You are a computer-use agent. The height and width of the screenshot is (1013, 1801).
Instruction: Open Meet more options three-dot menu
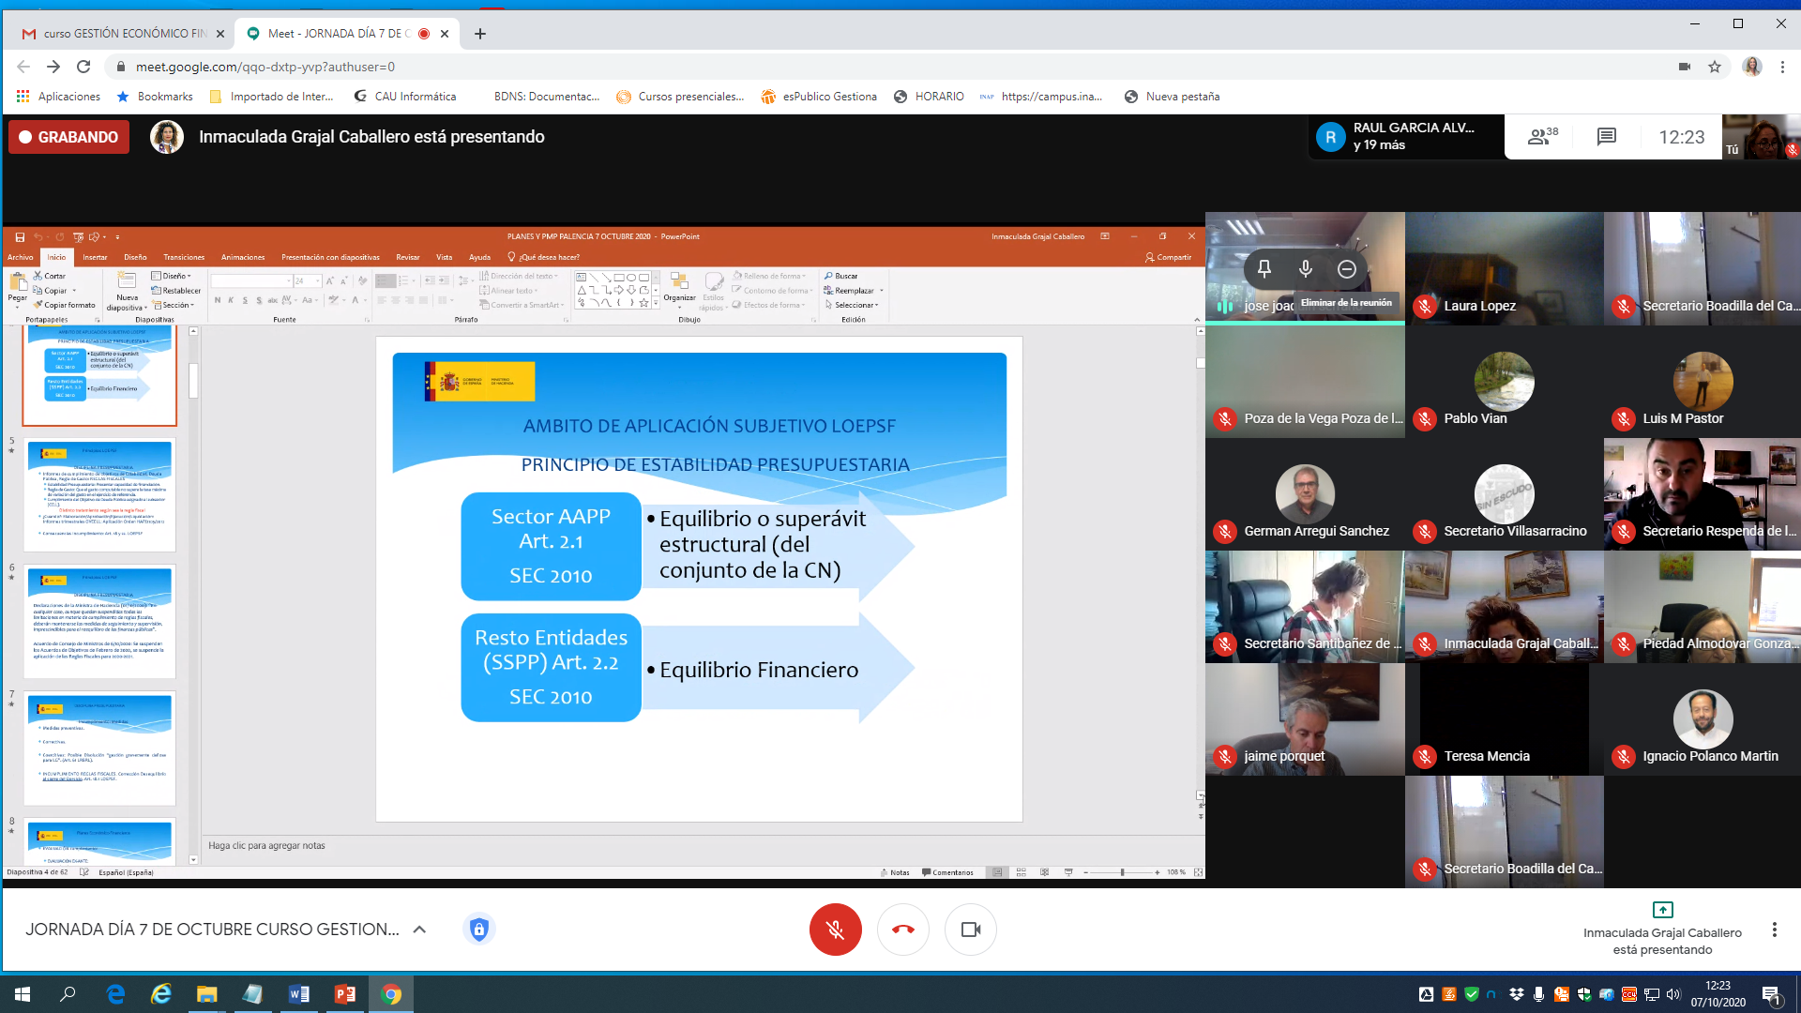click(1773, 930)
